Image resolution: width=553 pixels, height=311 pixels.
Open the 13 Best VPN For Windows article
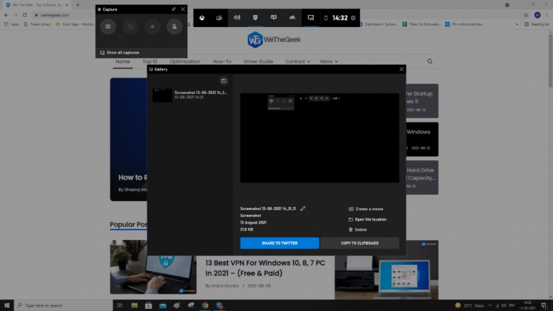pyautogui.click(x=265, y=268)
